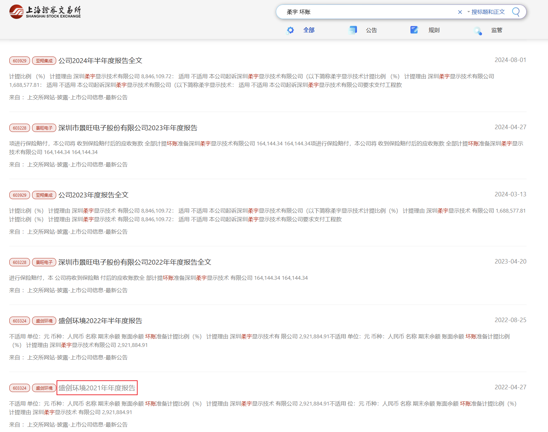Click the date 2023-04-20
This screenshot has width=548, height=432.
pyautogui.click(x=510, y=261)
